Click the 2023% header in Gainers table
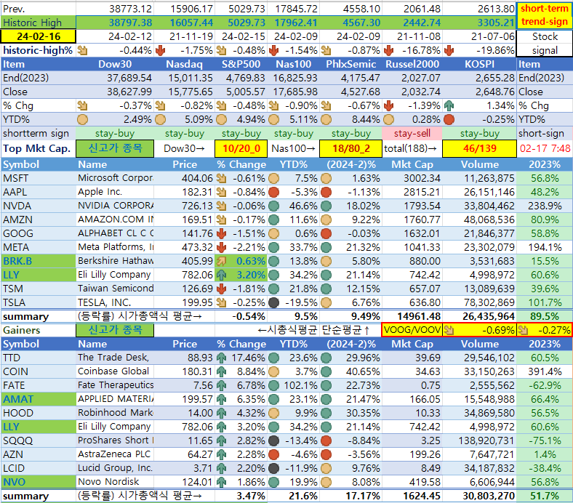The image size is (573, 503). click(545, 345)
